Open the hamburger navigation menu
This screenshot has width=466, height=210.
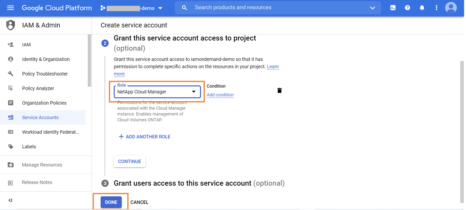(x=10, y=8)
